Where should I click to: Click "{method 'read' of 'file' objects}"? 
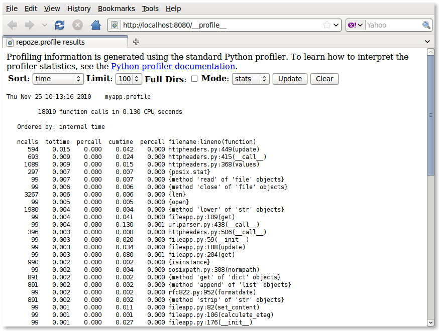coord(226,180)
